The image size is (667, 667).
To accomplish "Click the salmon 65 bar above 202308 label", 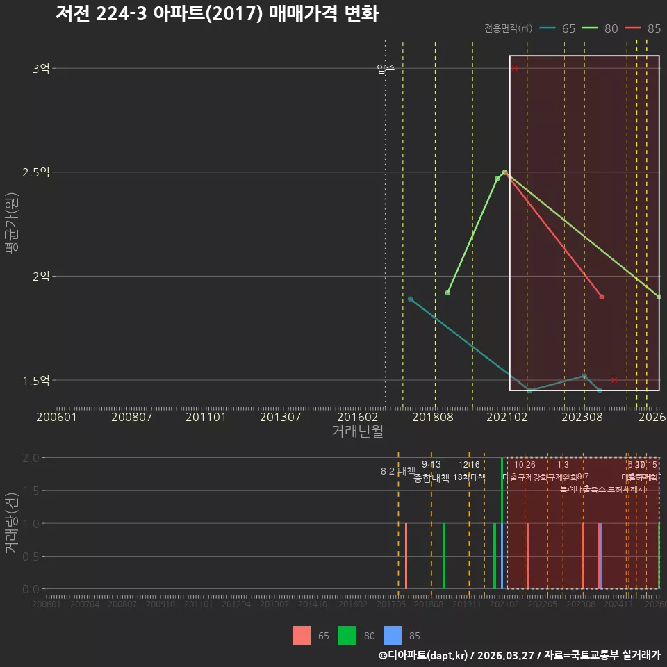I will (583, 556).
